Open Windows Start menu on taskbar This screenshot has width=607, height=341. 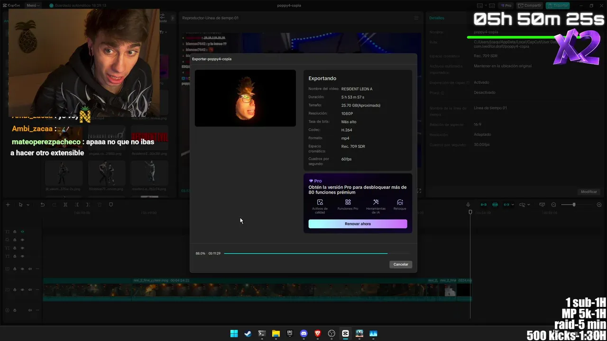234,333
